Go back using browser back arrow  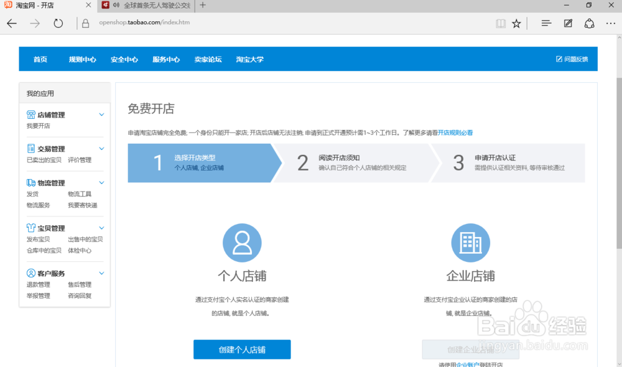12,24
